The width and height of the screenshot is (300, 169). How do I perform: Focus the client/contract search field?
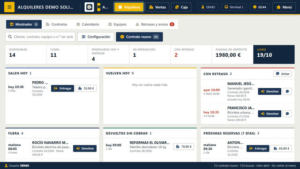[x=40, y=37]
